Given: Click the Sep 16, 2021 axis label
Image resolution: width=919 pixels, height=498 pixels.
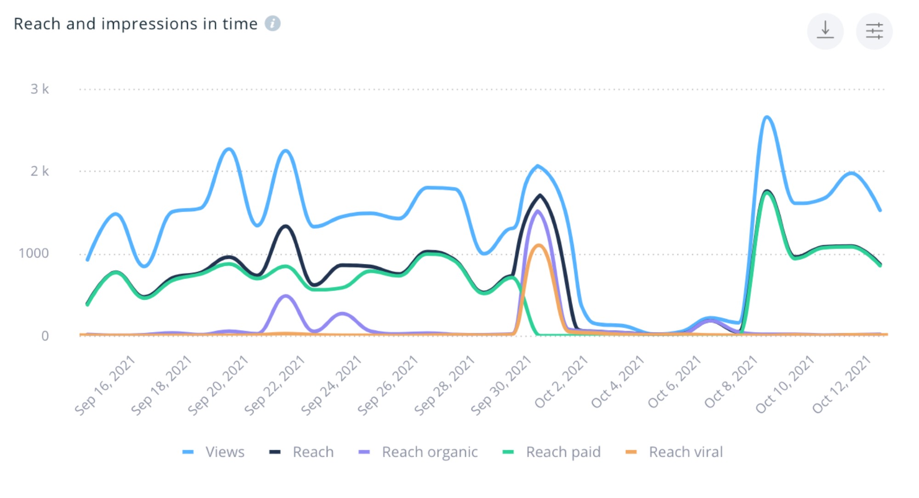Looking at the screenshot, I should click(x=105, y=386).
